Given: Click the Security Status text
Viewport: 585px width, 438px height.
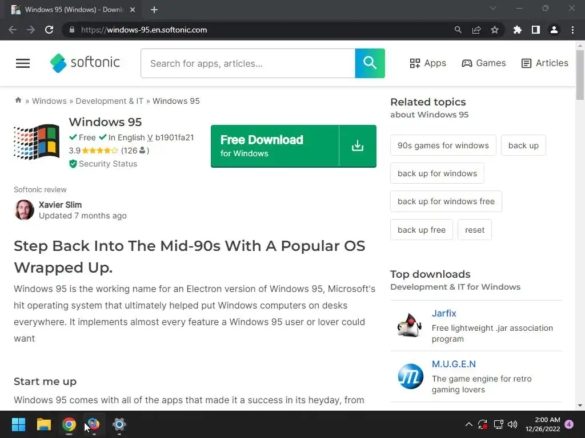Looking at the screenshot, I should point(108,164).
